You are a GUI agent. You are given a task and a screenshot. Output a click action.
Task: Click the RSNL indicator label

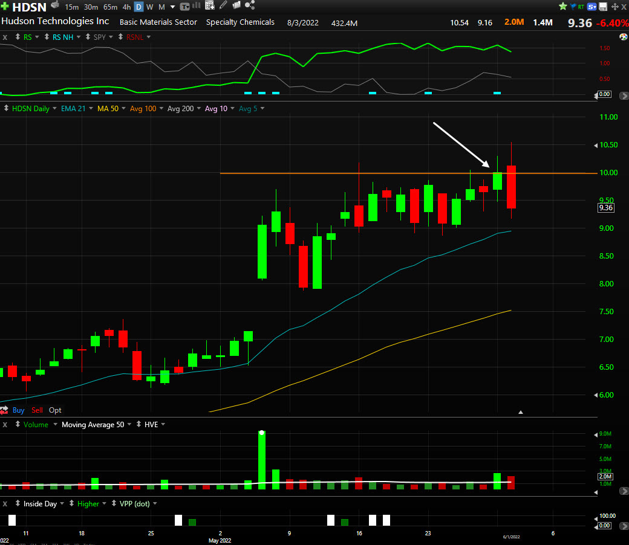pyautogui.click(x=135, y=37)
